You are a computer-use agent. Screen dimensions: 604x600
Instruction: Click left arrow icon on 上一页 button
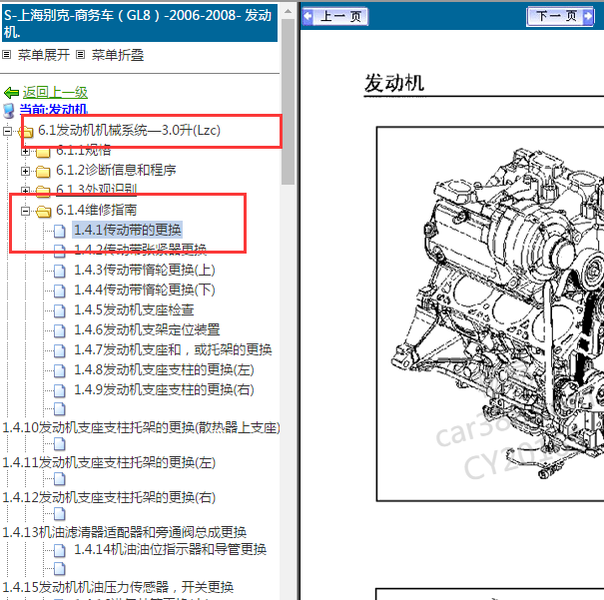click(307, 16)
